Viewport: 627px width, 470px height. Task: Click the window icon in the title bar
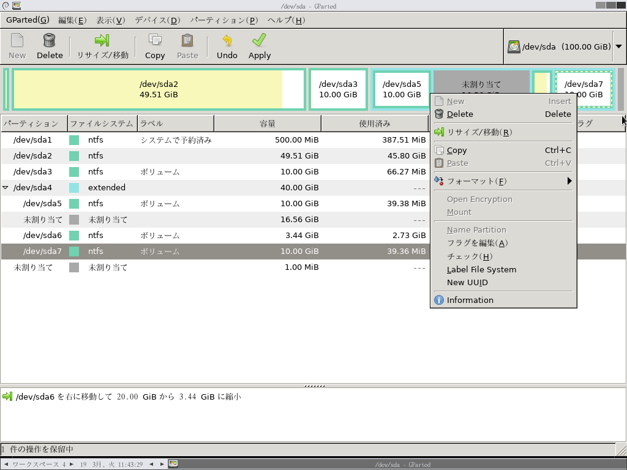click(x=17, y=6)
